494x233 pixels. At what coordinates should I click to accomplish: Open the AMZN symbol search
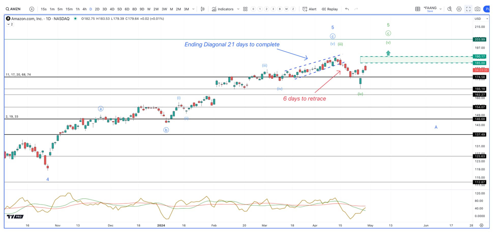(x=13, y=9)
